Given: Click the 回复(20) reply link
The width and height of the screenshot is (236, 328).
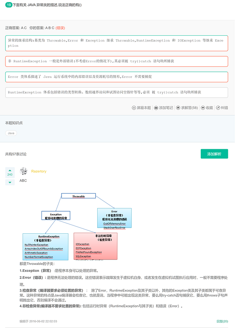Looking at the screenshot, I should pyautogui.click(x=222, y=321).
